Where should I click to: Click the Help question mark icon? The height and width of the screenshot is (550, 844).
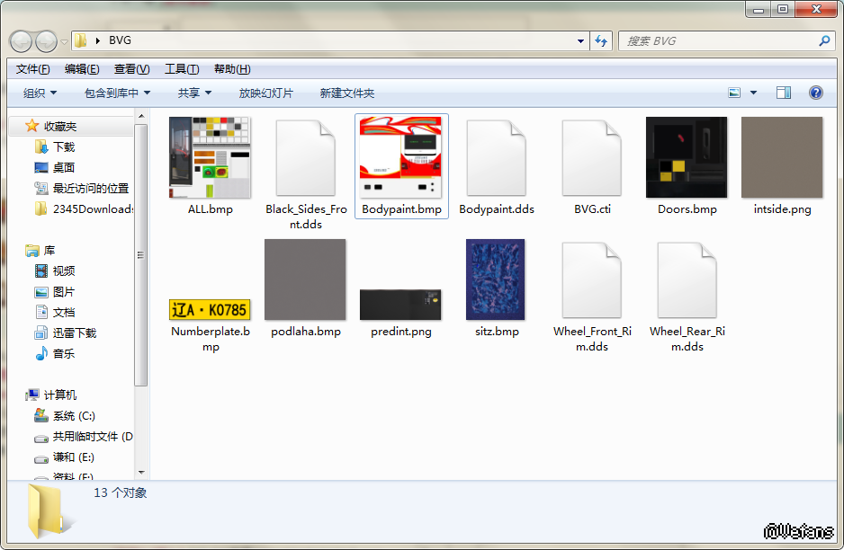815,93
